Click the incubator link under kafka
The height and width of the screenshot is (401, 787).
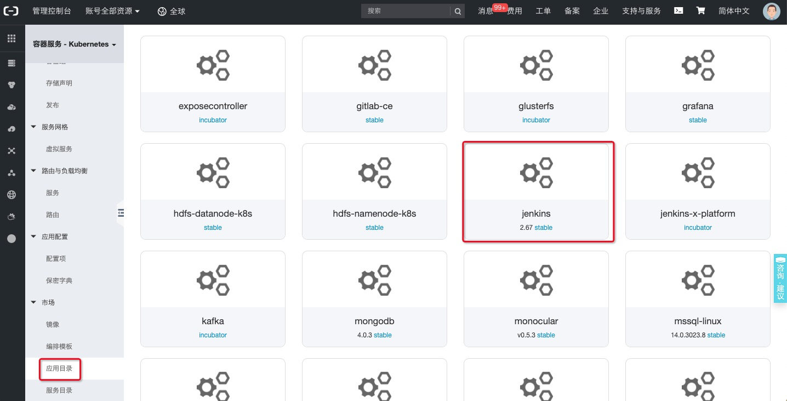click(x=213, y=335)
